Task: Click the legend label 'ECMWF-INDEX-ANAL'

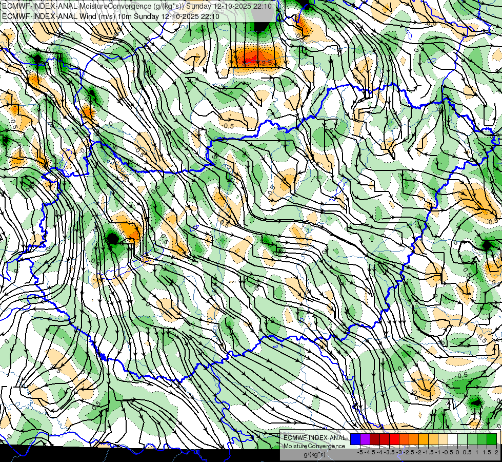Action: (314, 438)
